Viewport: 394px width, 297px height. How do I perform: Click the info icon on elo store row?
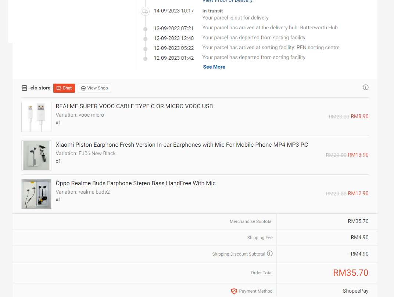tap(366, 87)
